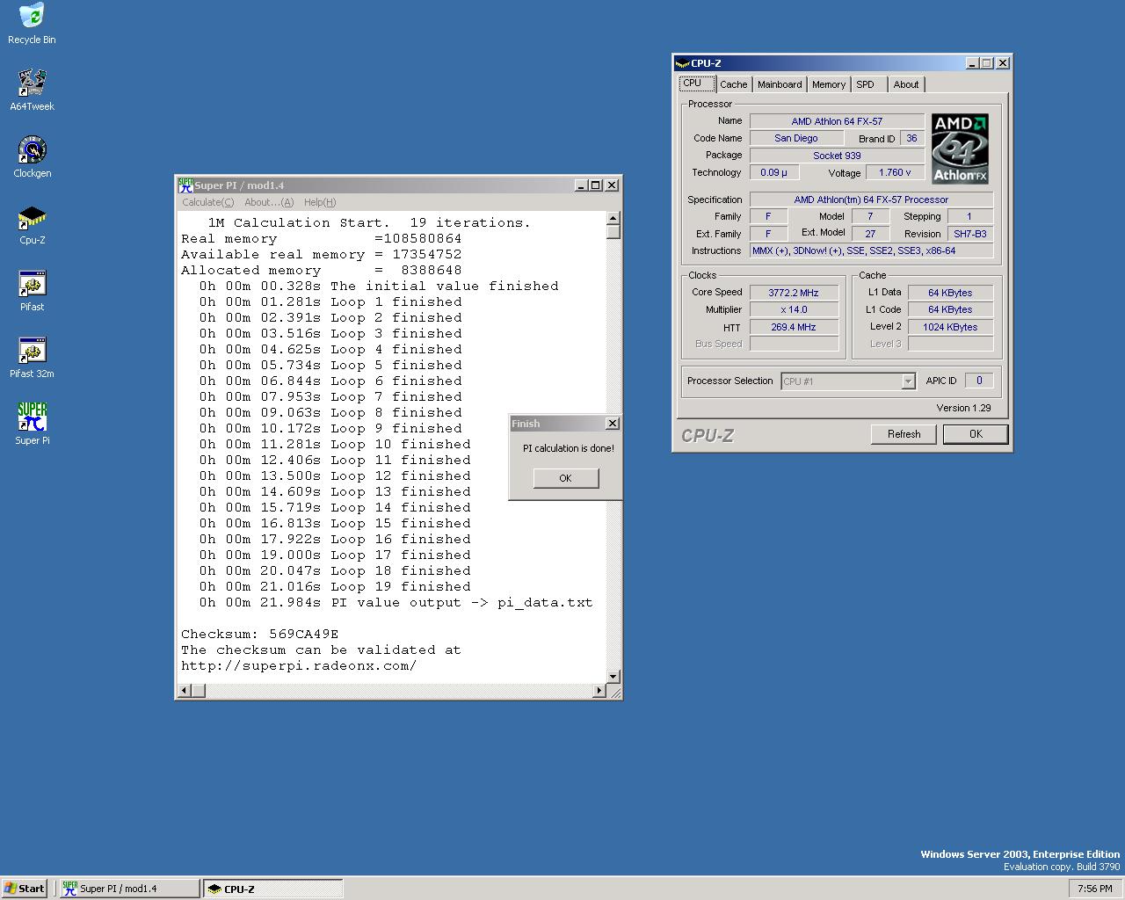Open the About menu in Super PI
The height and width of the screenshot is (900, 1125).
coord(269,202)
